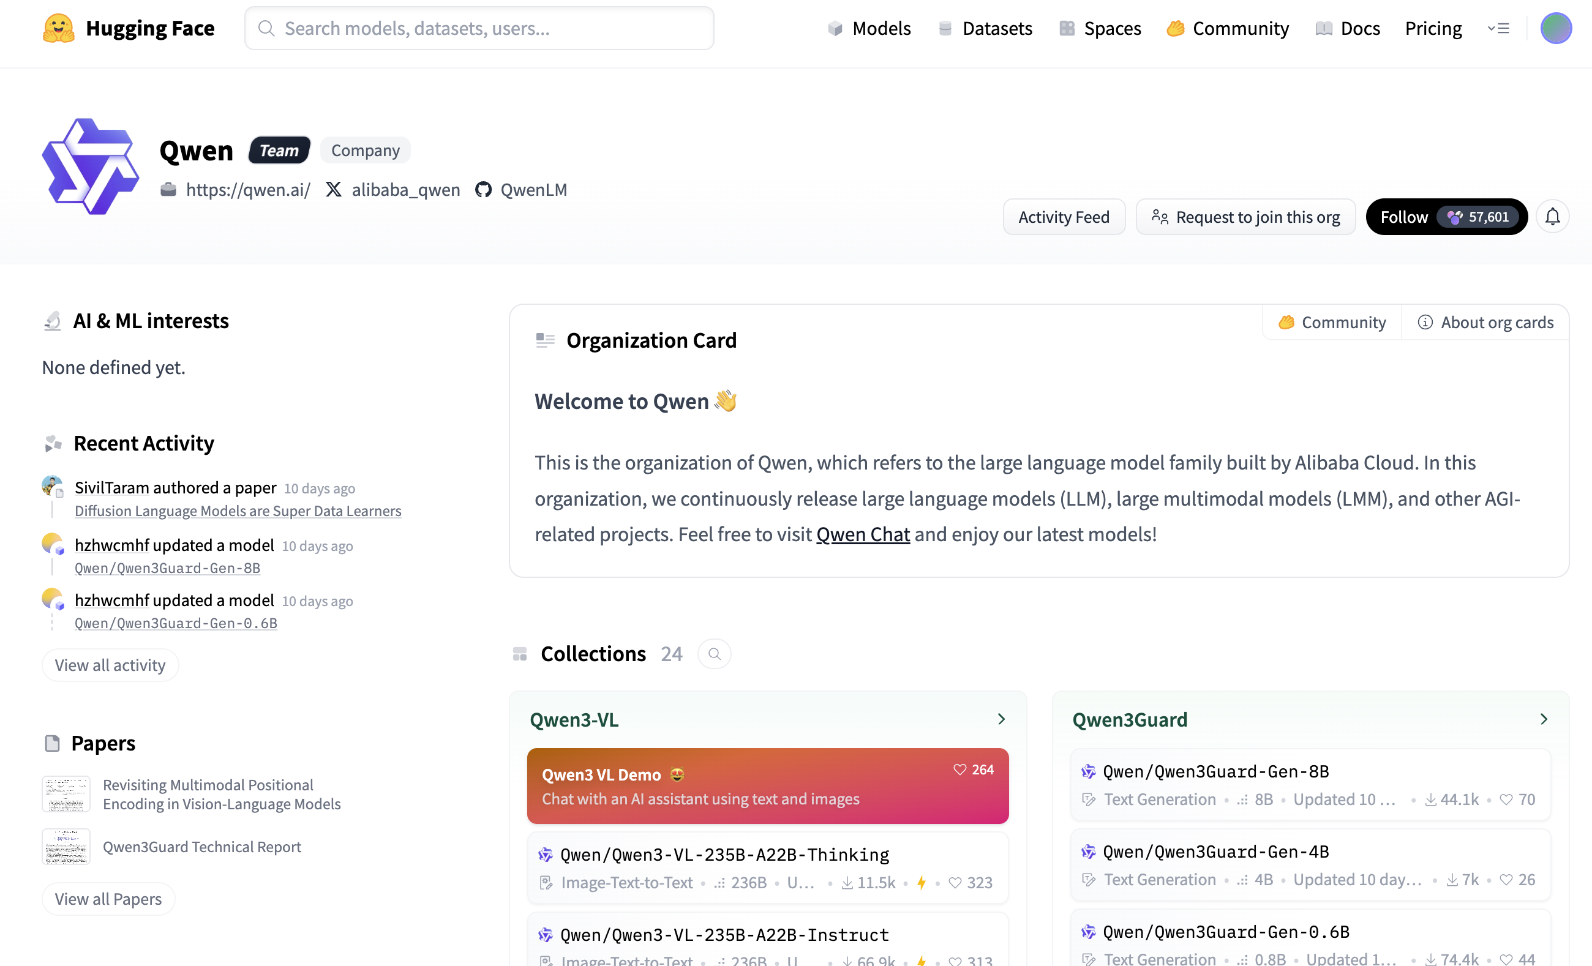Click the search models input field
1592x966 pixels.
479,28
